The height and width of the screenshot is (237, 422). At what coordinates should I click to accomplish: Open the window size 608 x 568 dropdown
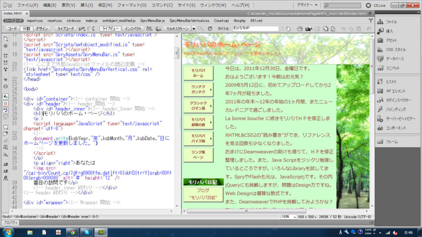(307, 217)
